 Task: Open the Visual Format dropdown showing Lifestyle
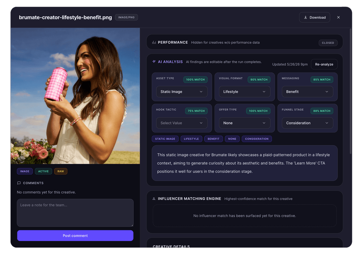click(245, 92)
